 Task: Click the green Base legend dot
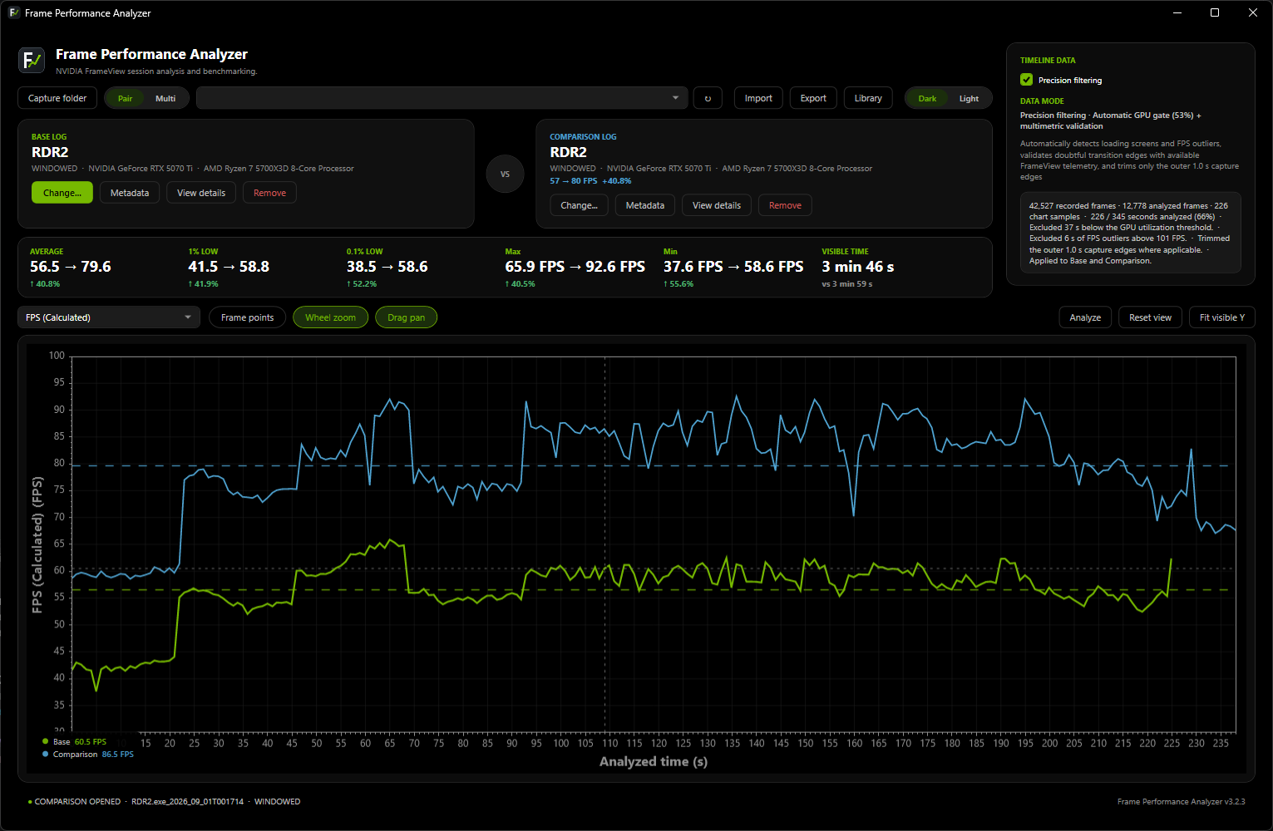point(45,741)
